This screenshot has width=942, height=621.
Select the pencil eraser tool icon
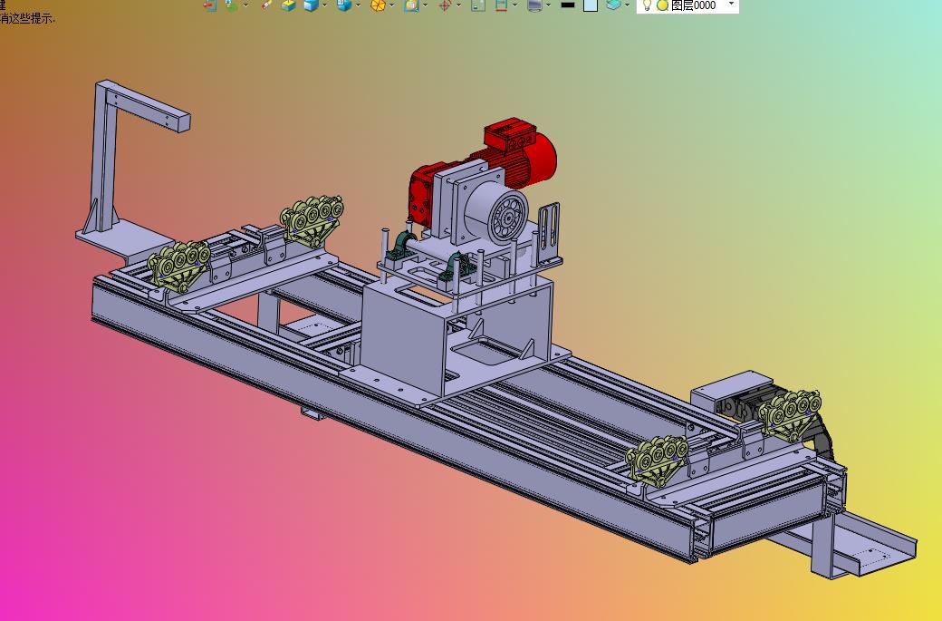[x=266, y=5]
